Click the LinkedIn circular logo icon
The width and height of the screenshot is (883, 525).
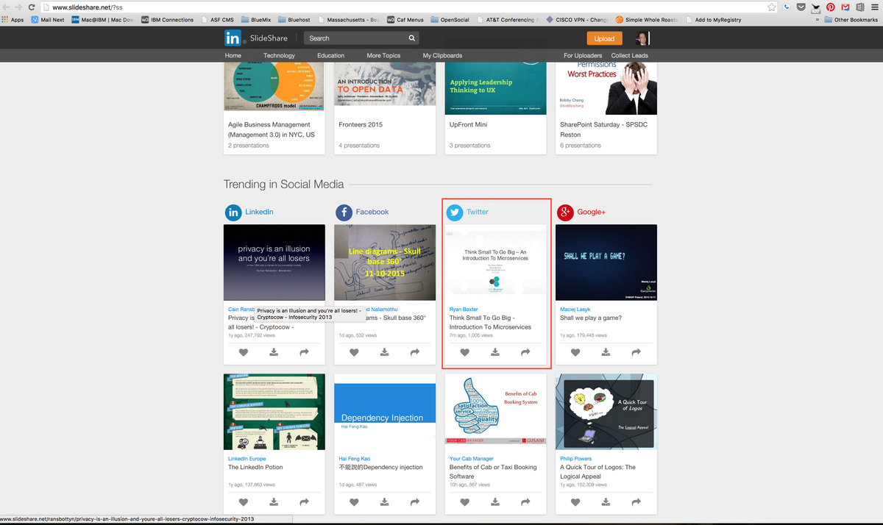(233, 213)
